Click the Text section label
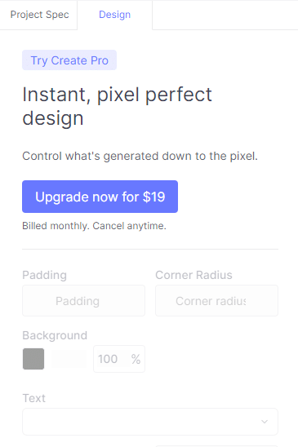 pyautogui.click(x=34, y=398)
